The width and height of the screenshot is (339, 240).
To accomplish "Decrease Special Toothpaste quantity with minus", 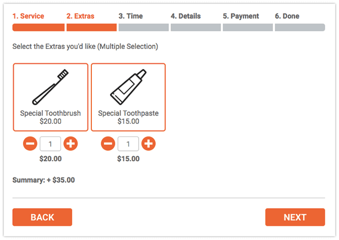I will [x=108, y=144].
